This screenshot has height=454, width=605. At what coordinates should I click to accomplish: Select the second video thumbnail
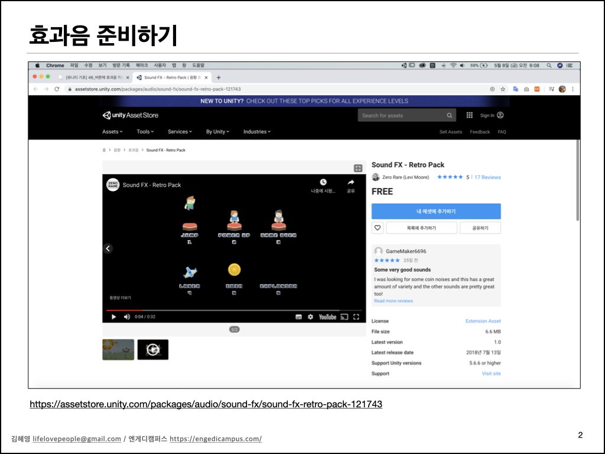point(153,350)
